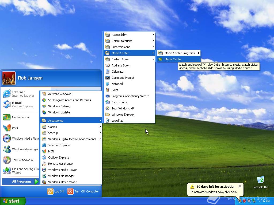Viewport: 274px width, 205px height.
Task: Open Command Prompt
Action: click(129, 78)
